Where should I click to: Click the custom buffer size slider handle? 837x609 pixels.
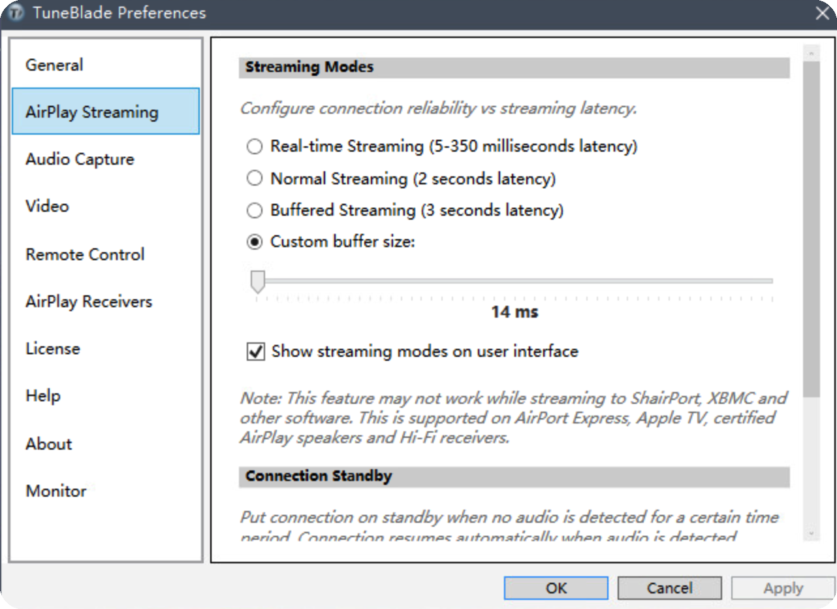coord(258,282)
